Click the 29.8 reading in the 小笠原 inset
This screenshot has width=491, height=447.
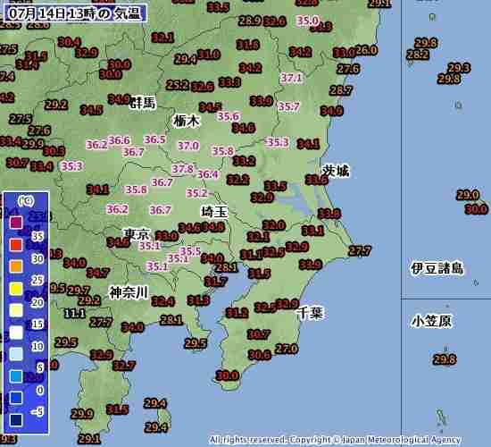(x=445, y=359)
